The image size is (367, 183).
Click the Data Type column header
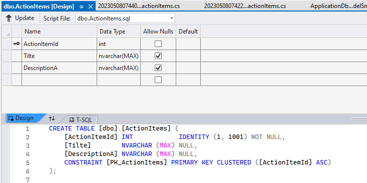tap(119, 31)
